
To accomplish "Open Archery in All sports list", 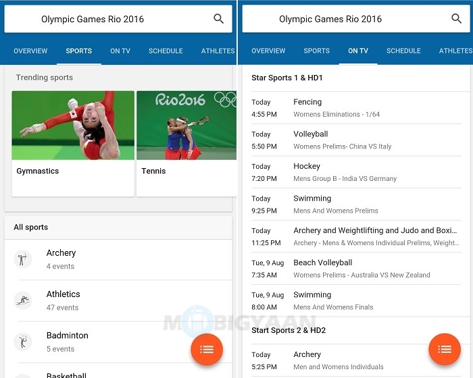I will (118, 259).
